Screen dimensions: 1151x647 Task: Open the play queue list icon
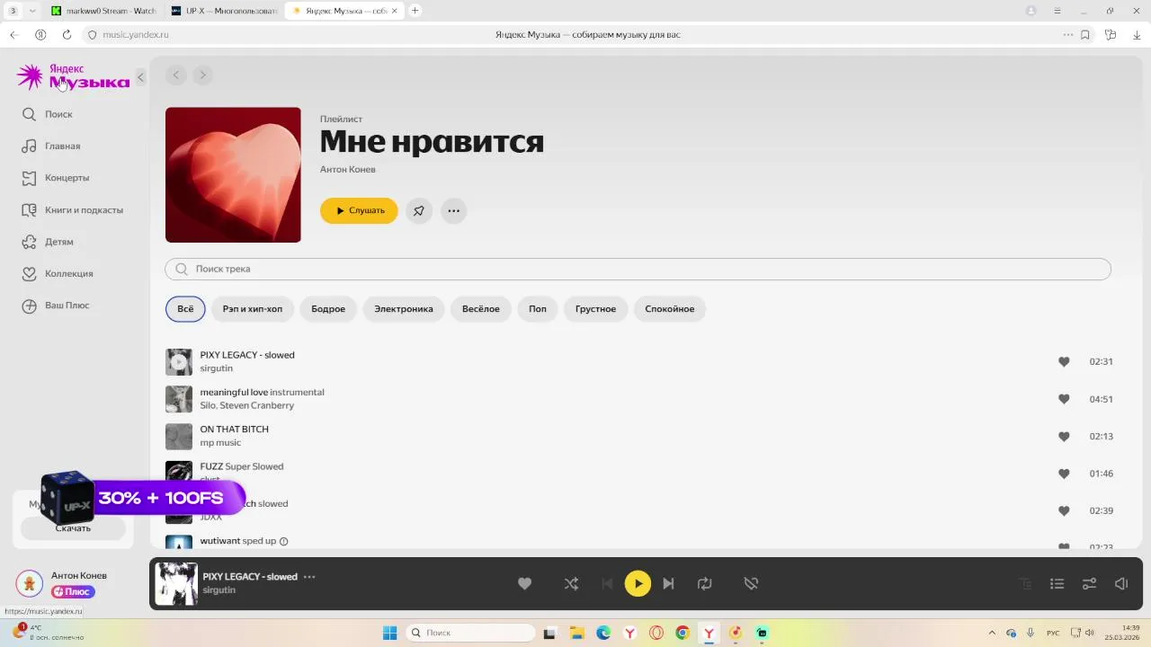pyautogui.click(x=1057, y=584)
